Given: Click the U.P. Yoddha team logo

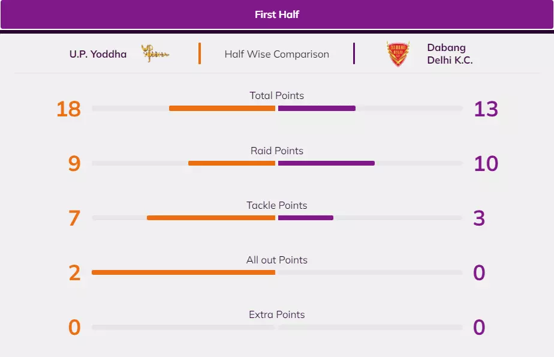Looking at the screenshot, I should point(155,53).
